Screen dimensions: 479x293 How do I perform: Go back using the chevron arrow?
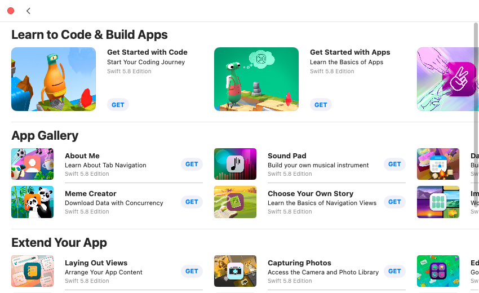tap(28, 11)
